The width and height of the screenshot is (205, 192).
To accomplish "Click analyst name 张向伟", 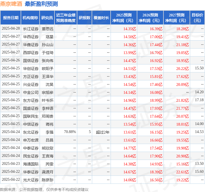I will pyautogui.click(x=47, y=61).
